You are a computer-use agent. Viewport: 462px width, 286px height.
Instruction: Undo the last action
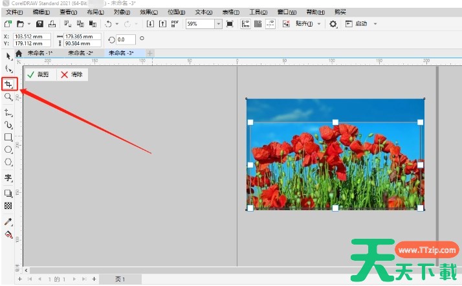click(x=108, y=24)
